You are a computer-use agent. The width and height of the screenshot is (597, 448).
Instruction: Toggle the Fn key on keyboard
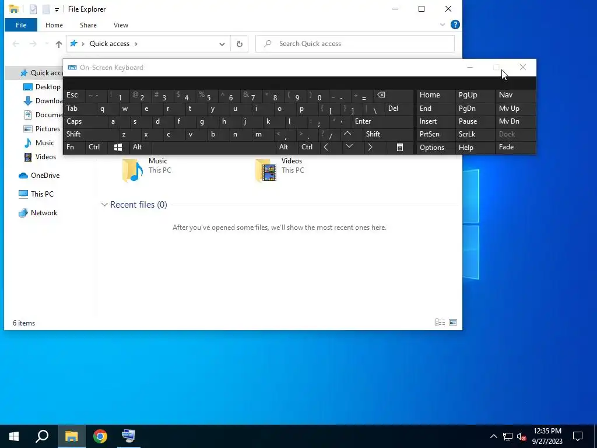[74, 148]
